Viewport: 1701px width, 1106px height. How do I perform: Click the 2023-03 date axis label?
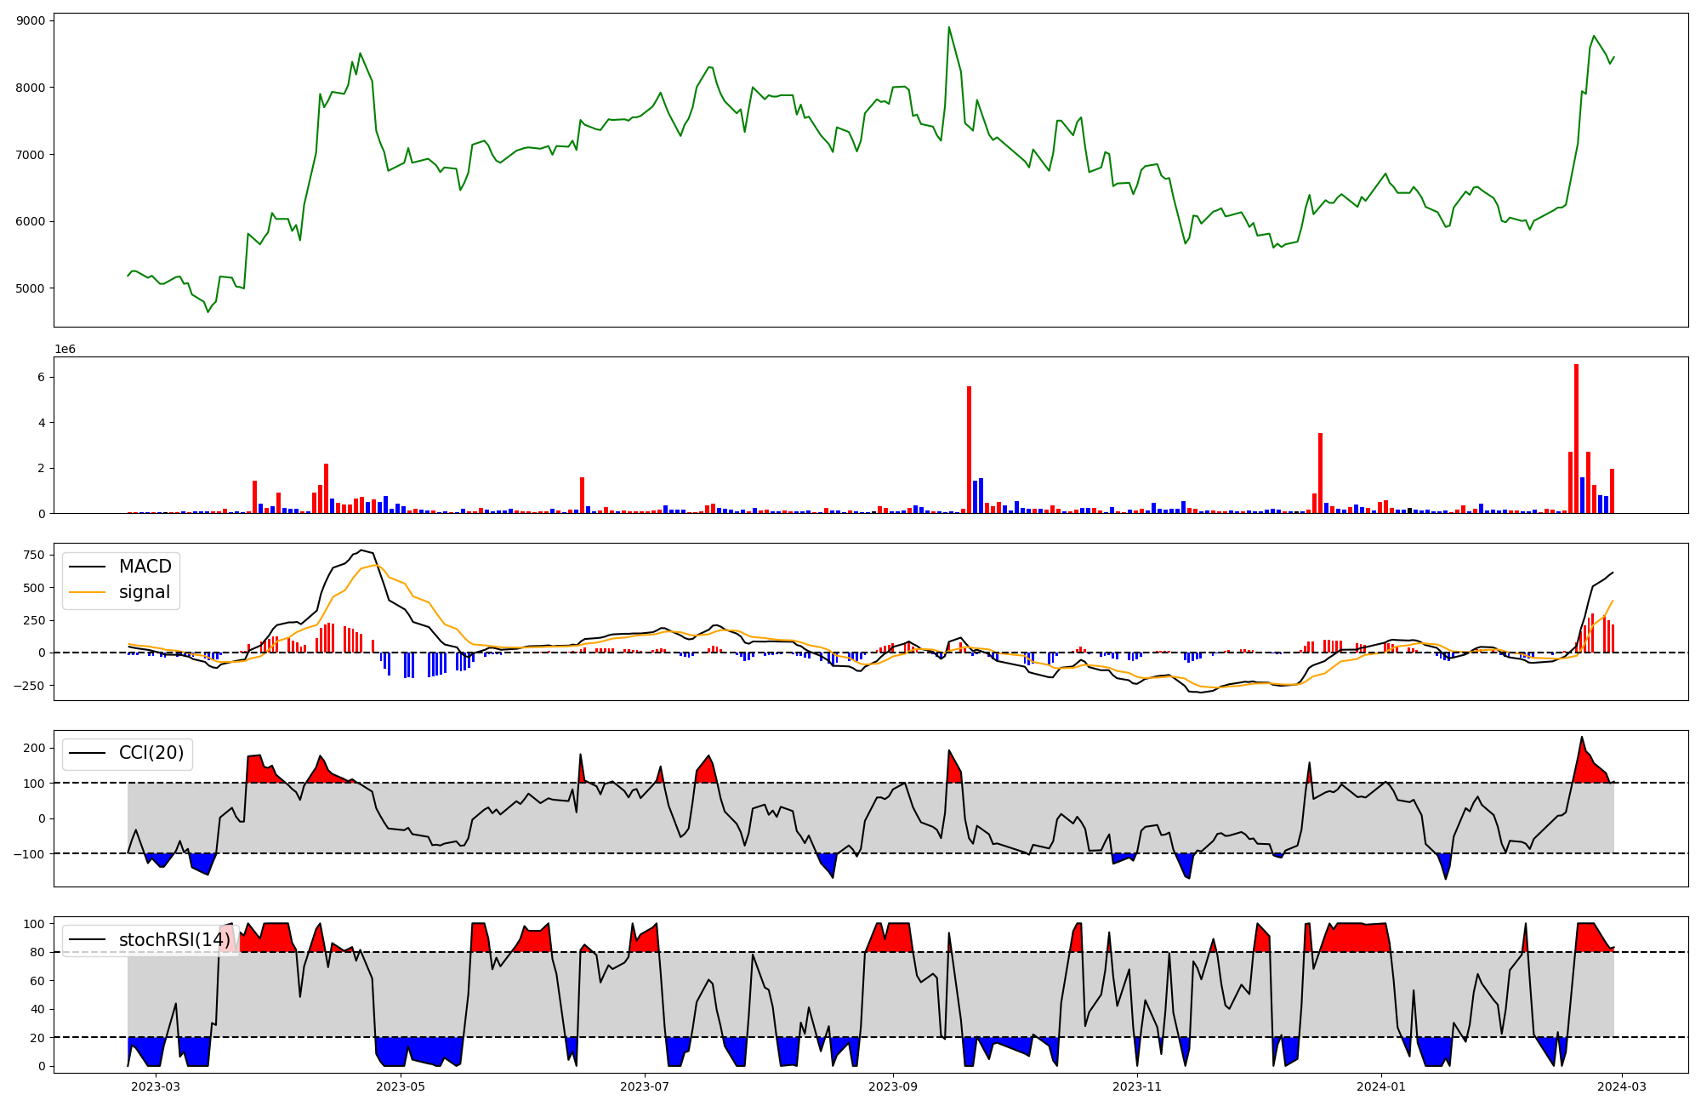coord(156,1086)
